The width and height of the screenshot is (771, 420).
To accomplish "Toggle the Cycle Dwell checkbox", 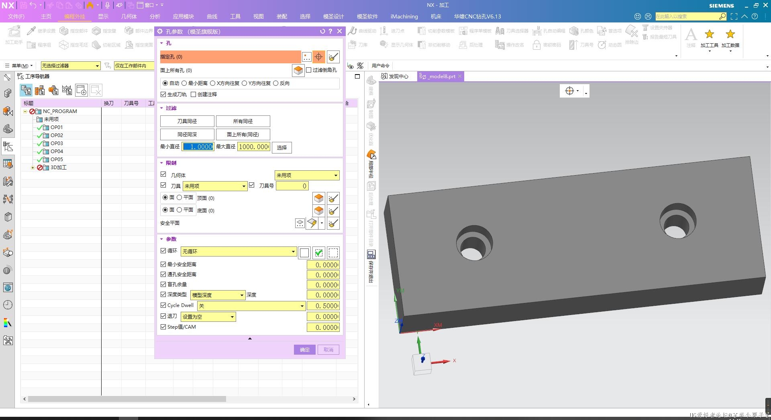I will (x=163, y=305).
